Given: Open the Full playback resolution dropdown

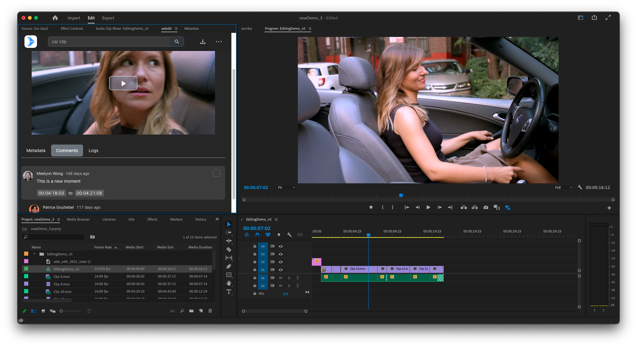Looking at the screenshot, I should tap(563, 187).
